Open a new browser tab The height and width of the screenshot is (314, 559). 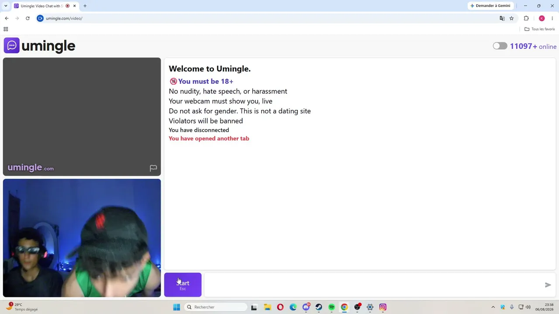[x=85, y=6]
